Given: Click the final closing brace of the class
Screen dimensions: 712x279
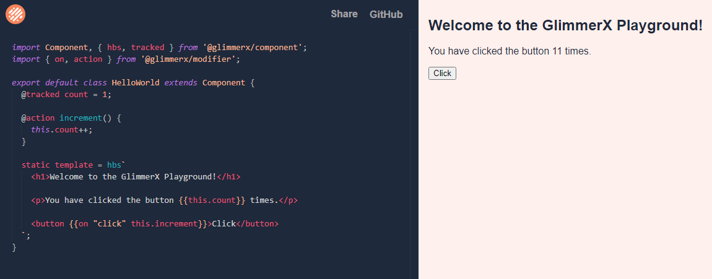Looking at the screenshot, I should click(14, 247).
